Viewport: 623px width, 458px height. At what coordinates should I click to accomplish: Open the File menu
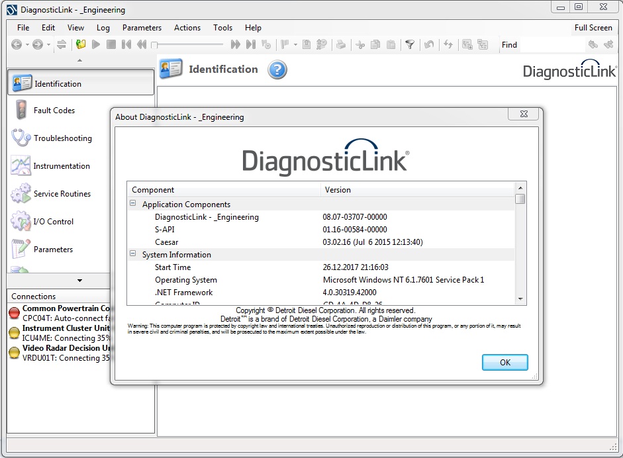[x=23, y=27]
